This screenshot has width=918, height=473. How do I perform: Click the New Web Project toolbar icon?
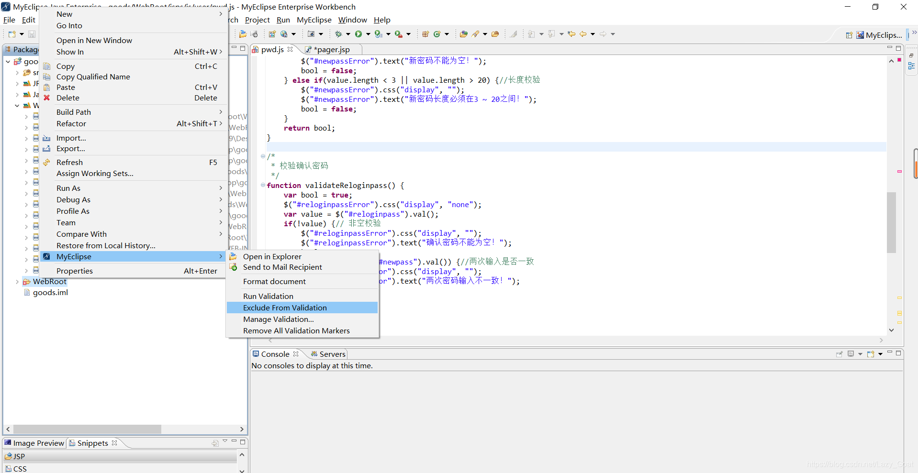point(272,34)
